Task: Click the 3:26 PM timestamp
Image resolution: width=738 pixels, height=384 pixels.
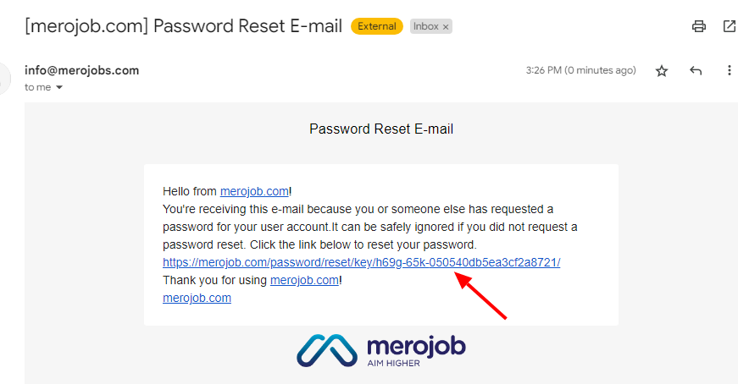Action: pos(580,71)
